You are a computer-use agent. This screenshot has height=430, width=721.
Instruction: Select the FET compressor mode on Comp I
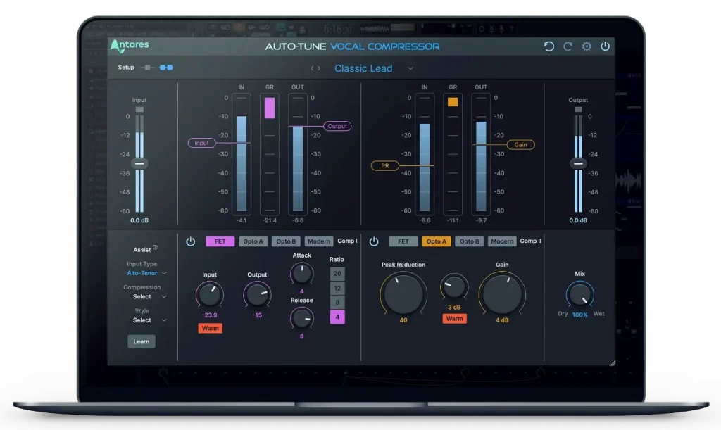(x=220, y=241)
